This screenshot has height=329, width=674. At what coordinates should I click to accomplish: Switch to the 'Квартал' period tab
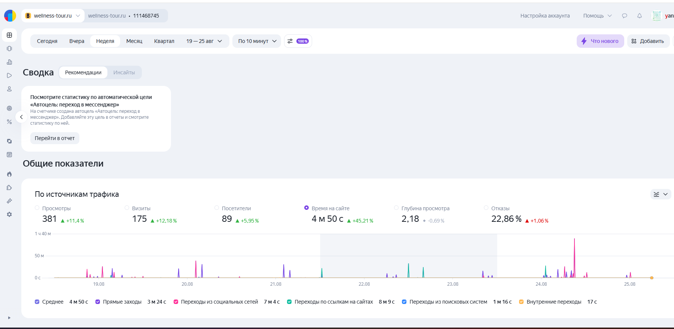(x=164, y=41)
